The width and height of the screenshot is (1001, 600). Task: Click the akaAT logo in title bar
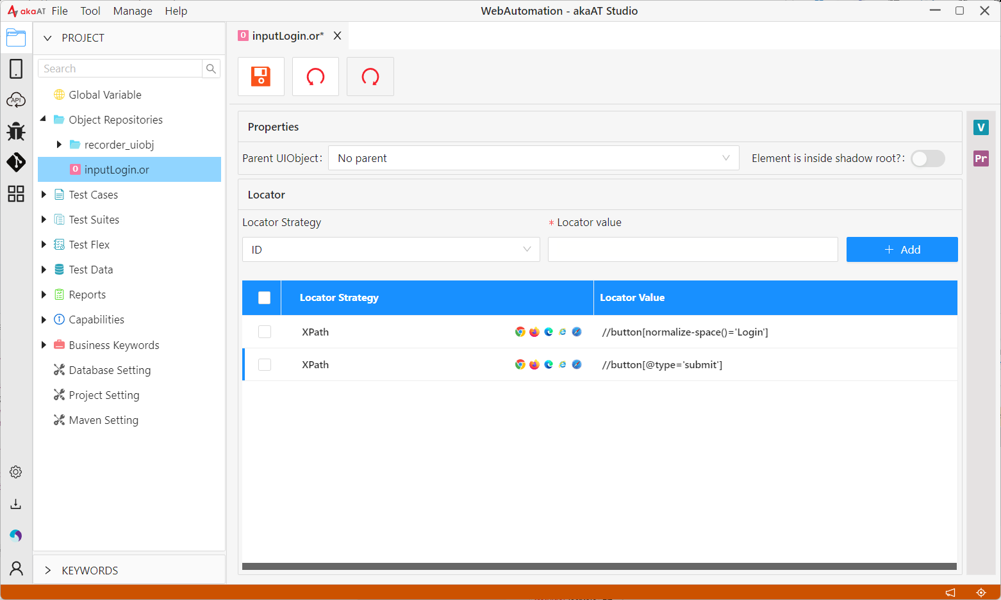pos(26,11)
